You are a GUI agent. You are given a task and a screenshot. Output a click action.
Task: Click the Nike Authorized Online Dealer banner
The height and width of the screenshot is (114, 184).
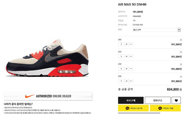(48, 96)
